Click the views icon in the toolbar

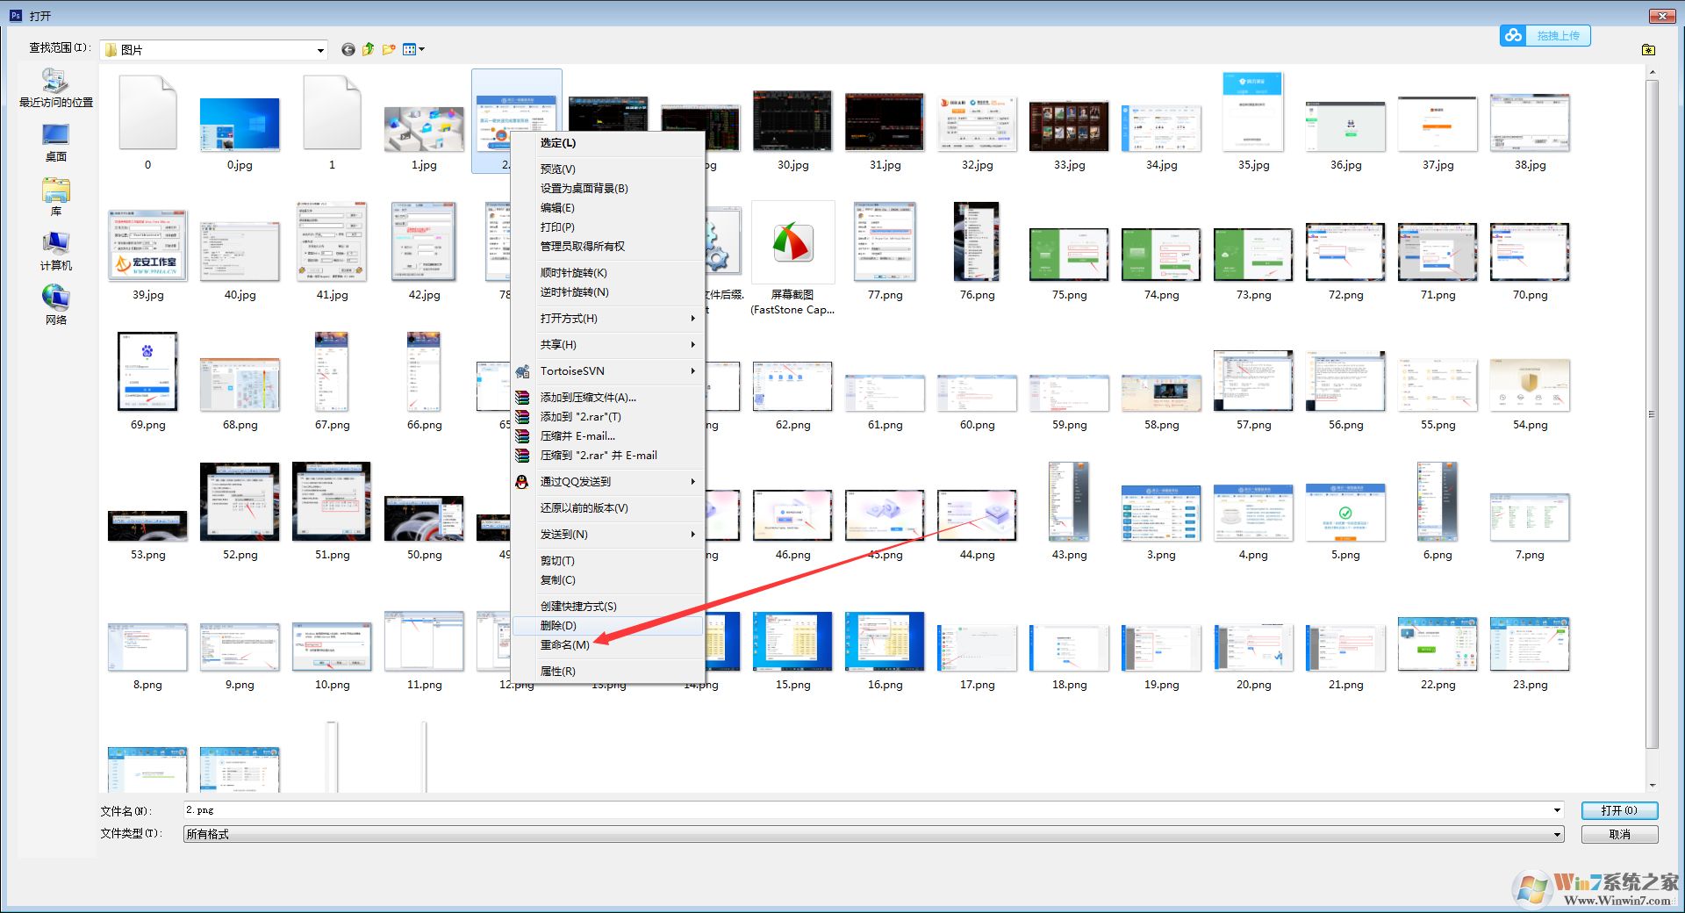click(x=411, y=49)
